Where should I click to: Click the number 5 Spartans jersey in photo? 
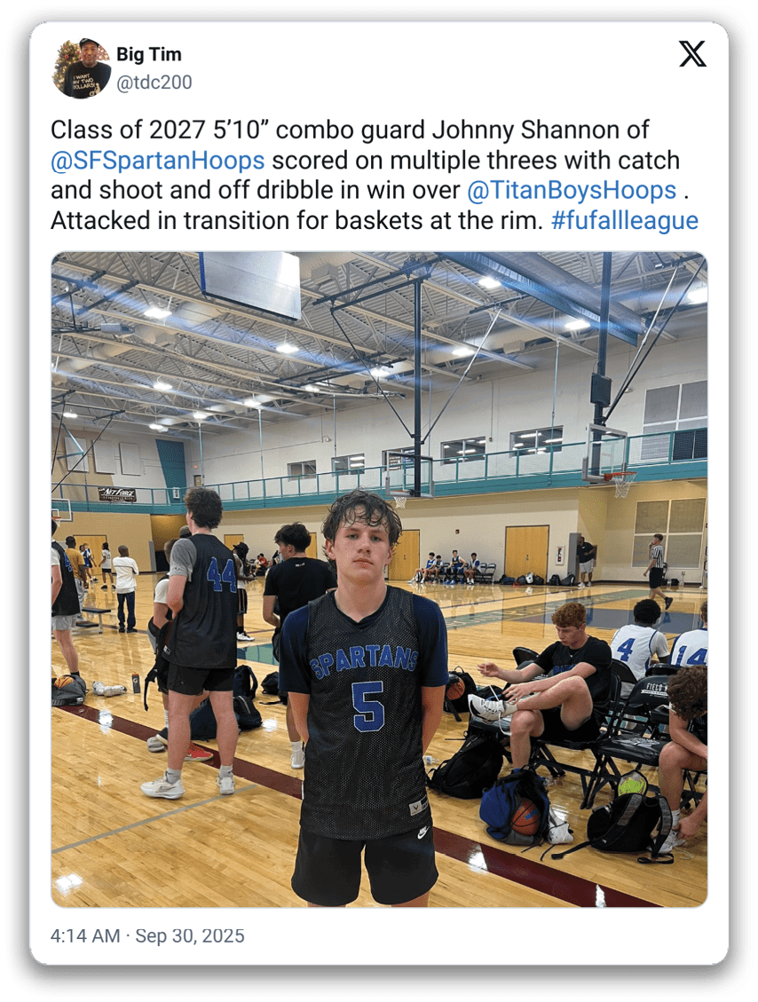[364, 709]
